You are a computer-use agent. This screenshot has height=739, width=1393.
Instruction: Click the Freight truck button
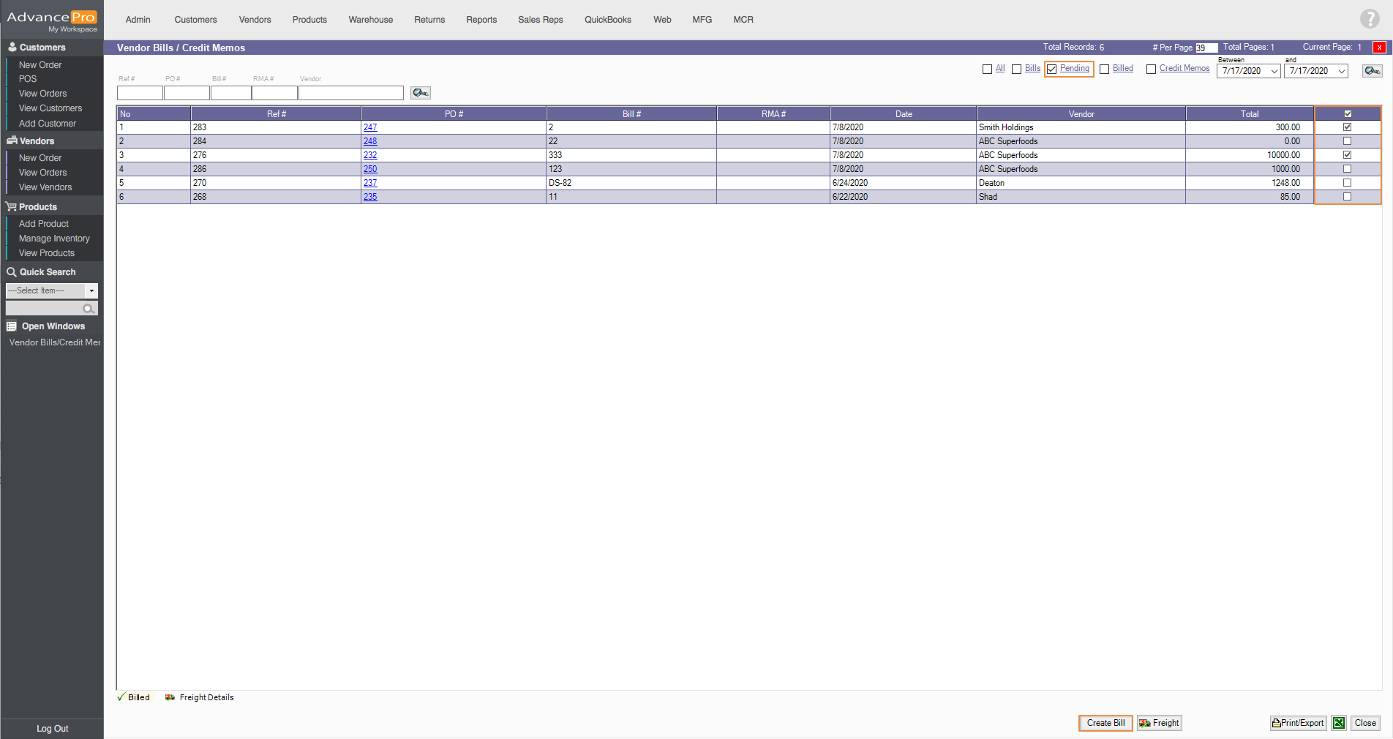click(x=1159, y=723)
